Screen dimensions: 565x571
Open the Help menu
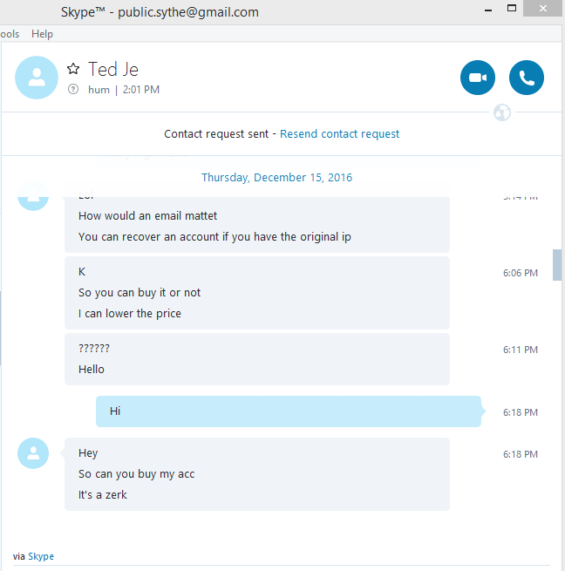tap(42, 34)
